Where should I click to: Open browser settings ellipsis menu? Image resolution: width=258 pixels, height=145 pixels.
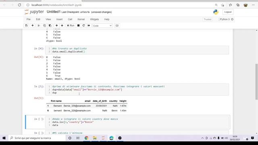pos(253,5)
